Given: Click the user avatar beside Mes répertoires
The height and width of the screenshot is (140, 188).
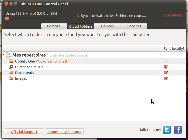Looking at the screenshot, I should (8, 55).
